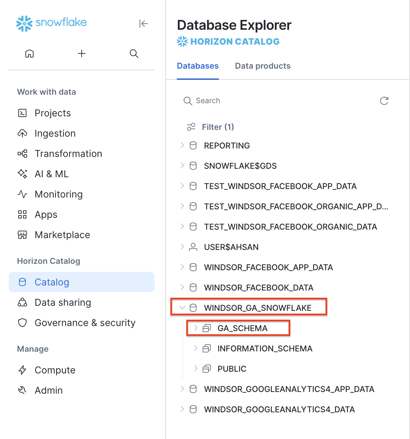Expand WINDSOR_FACEBOOK_DATA database
This screenshot has width=410, height=439.
click(x=182, y=287)
